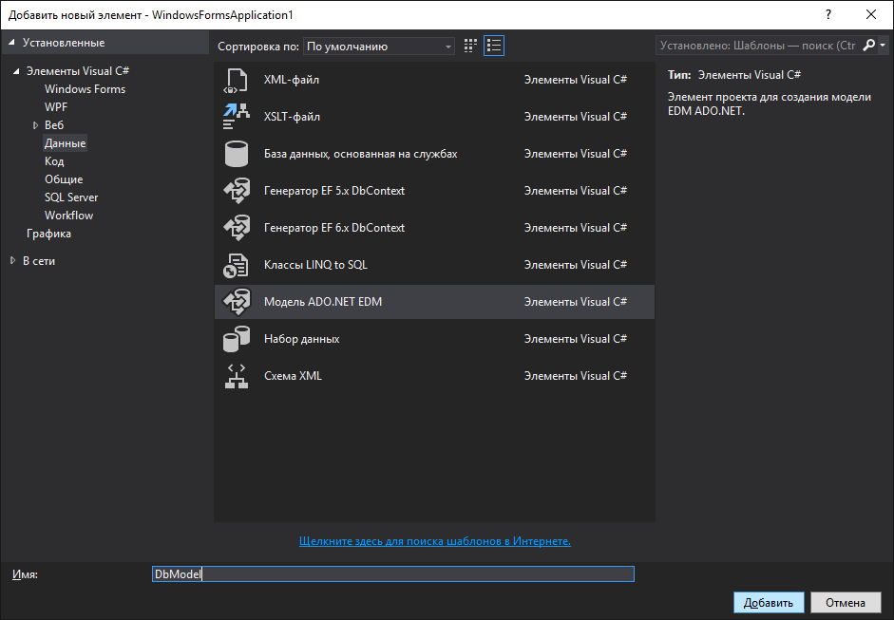Click the Добавить button
894x620 pixels.
coord(769,602)
